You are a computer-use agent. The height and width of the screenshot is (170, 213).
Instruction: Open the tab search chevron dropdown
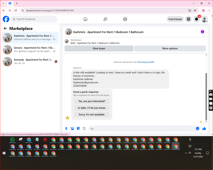3,3
